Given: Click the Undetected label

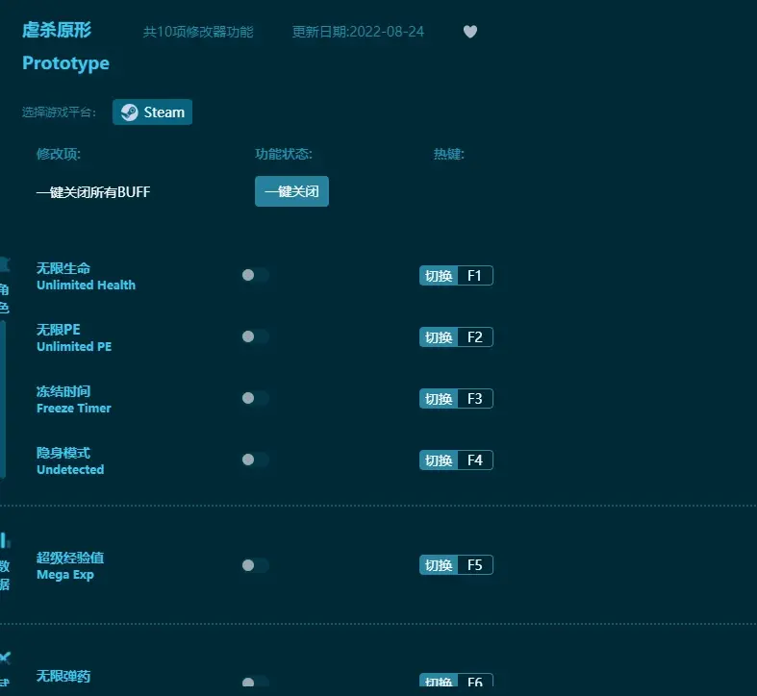Looking at the screenshot, I should [x=70, y=470].
